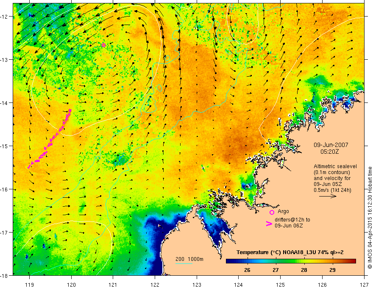Click the '-13' latitude axis label
Viewport: 373px width, 288px height.
pyautogui.click(x=5, y=60)
